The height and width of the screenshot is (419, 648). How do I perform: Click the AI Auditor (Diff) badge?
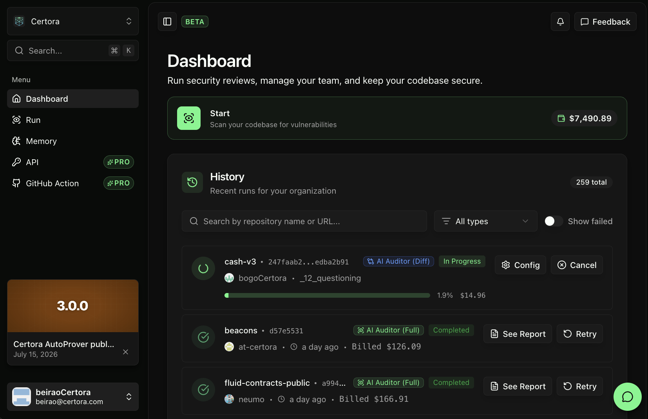398,261
